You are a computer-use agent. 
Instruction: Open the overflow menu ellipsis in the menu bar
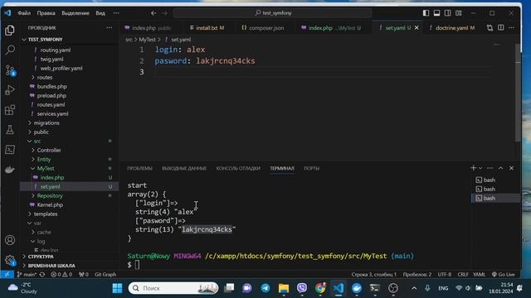(x=116, y=13)
